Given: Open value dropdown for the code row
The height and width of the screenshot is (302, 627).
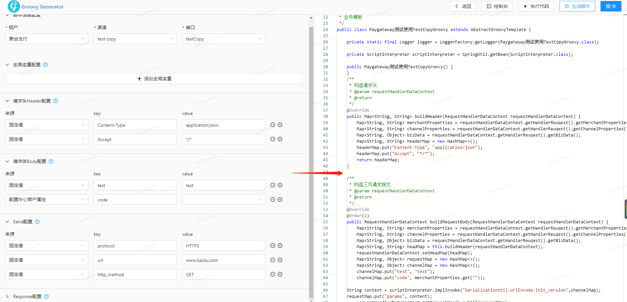Looking at the screenshot, I should (223, 199).
